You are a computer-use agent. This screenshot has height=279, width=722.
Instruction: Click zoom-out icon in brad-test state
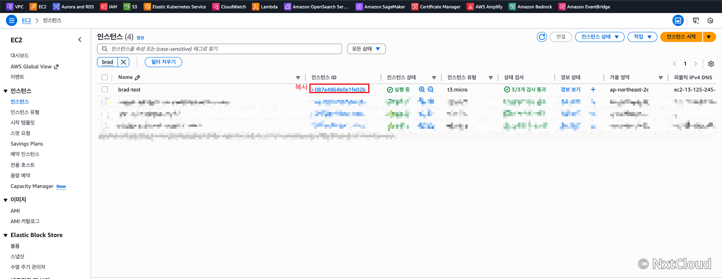coord(431,89)
